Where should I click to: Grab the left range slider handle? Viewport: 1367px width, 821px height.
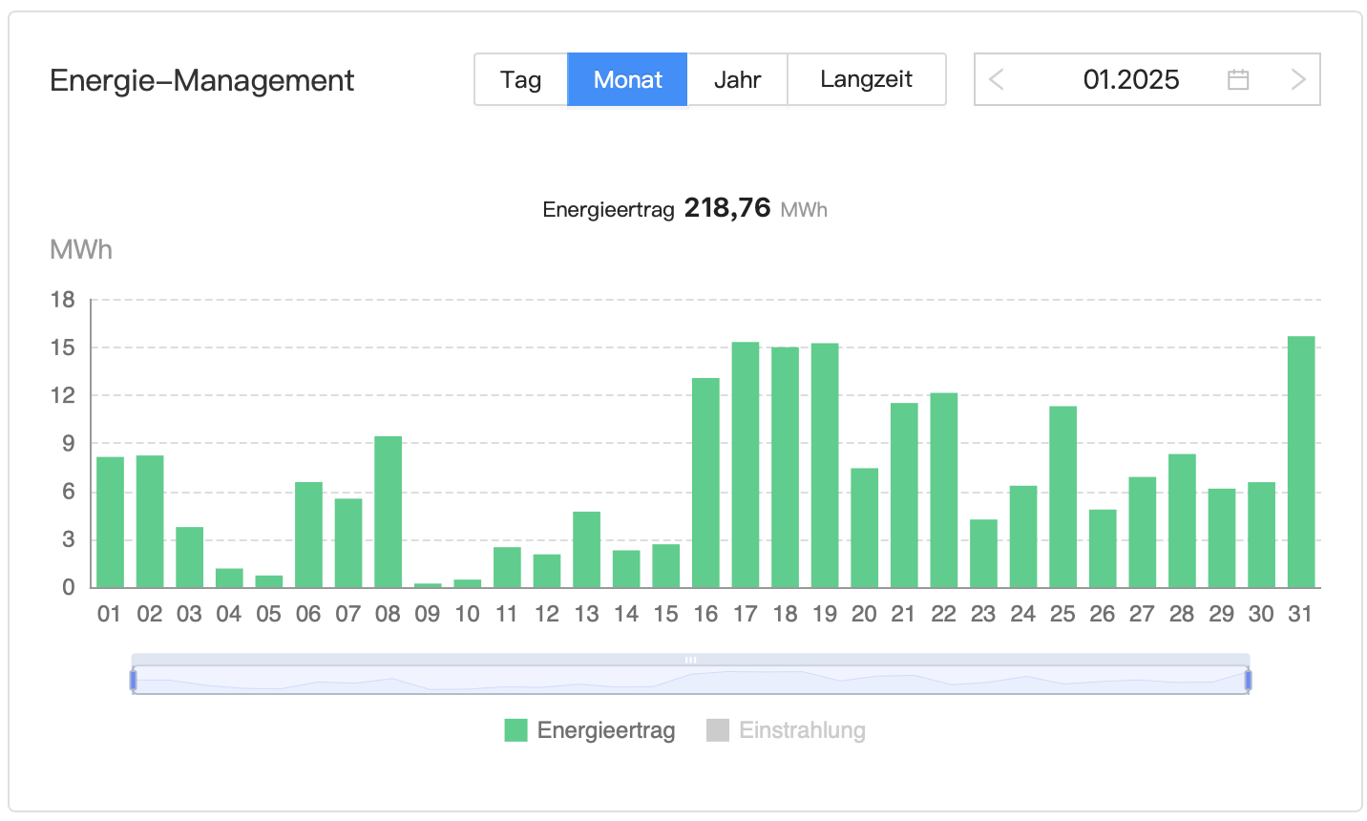[x=134, y=680]
